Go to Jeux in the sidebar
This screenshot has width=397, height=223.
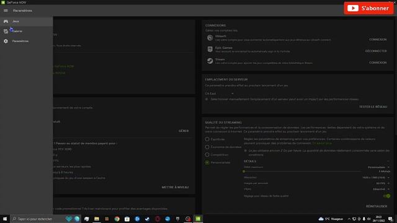26,21
